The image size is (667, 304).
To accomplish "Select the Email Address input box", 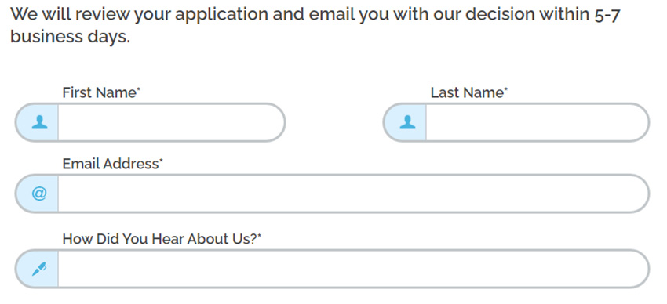I will tap(353, 194).
